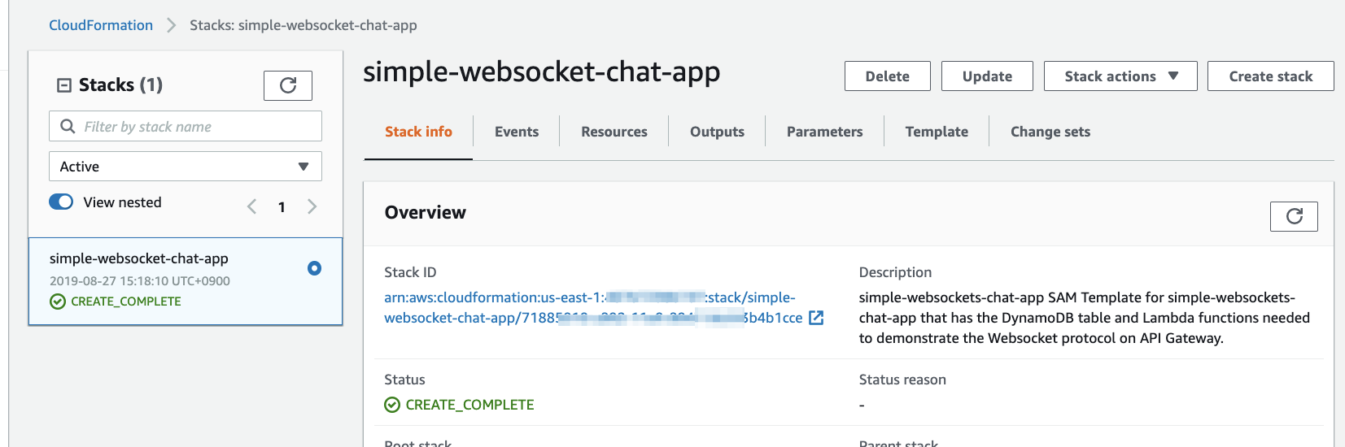The image size is (1345, 447).
Task: Collapse the Stacks panel header icon
Action: tap(63, 85)
